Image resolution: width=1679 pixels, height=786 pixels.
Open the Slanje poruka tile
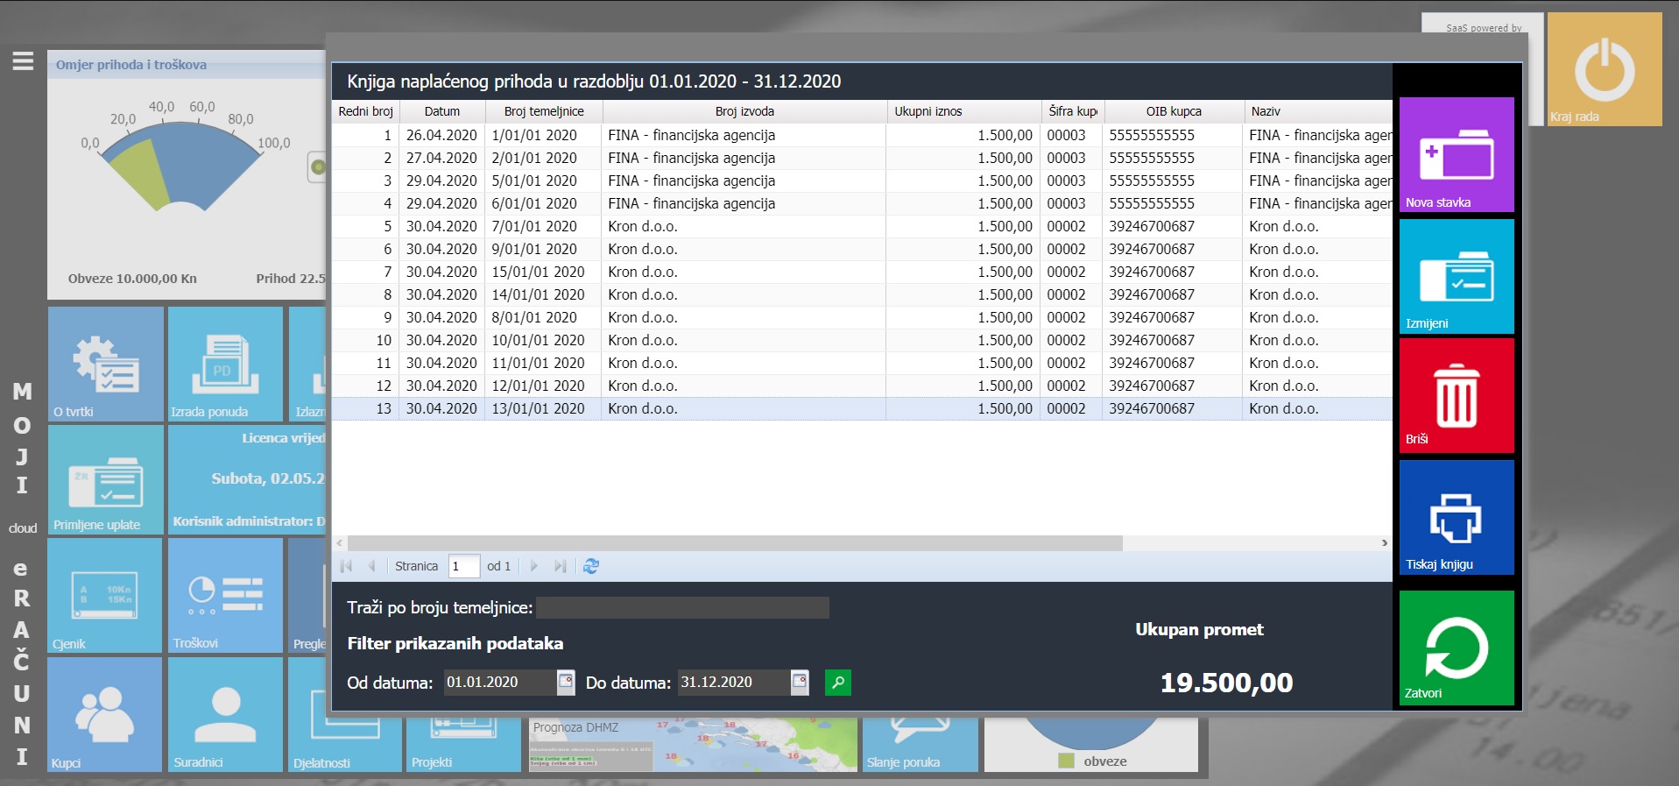[920, 743]
